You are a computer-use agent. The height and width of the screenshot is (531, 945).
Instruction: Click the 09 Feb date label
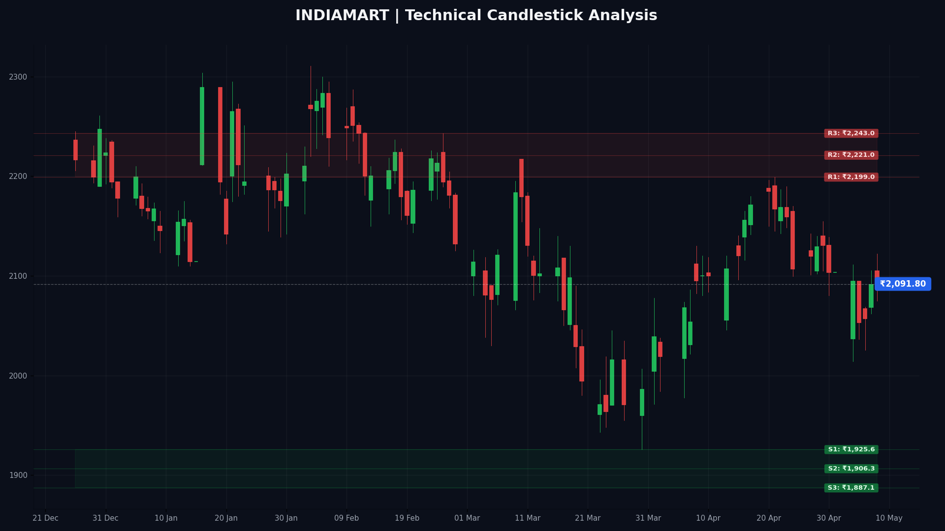pyautogui.click(x=346, y=518)
